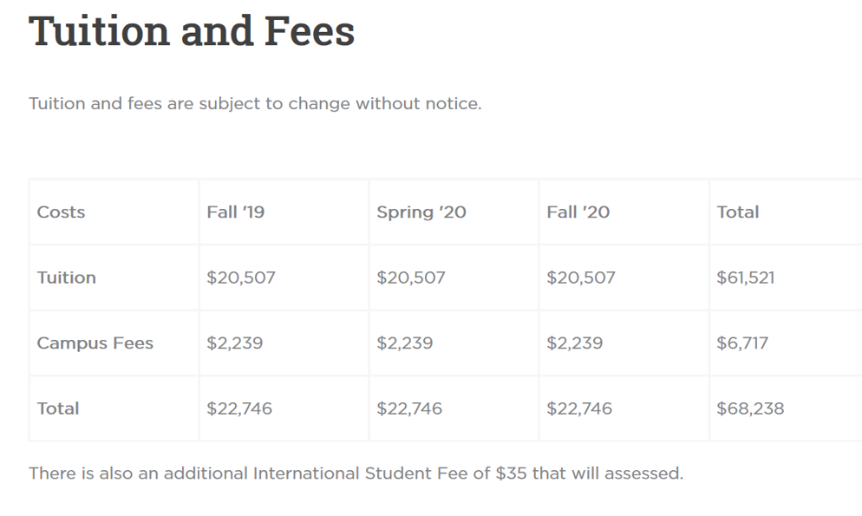Viewport: 862px width, 516px height.
Task: Click the Campus Fees row label
Action: tap(95, 343)
